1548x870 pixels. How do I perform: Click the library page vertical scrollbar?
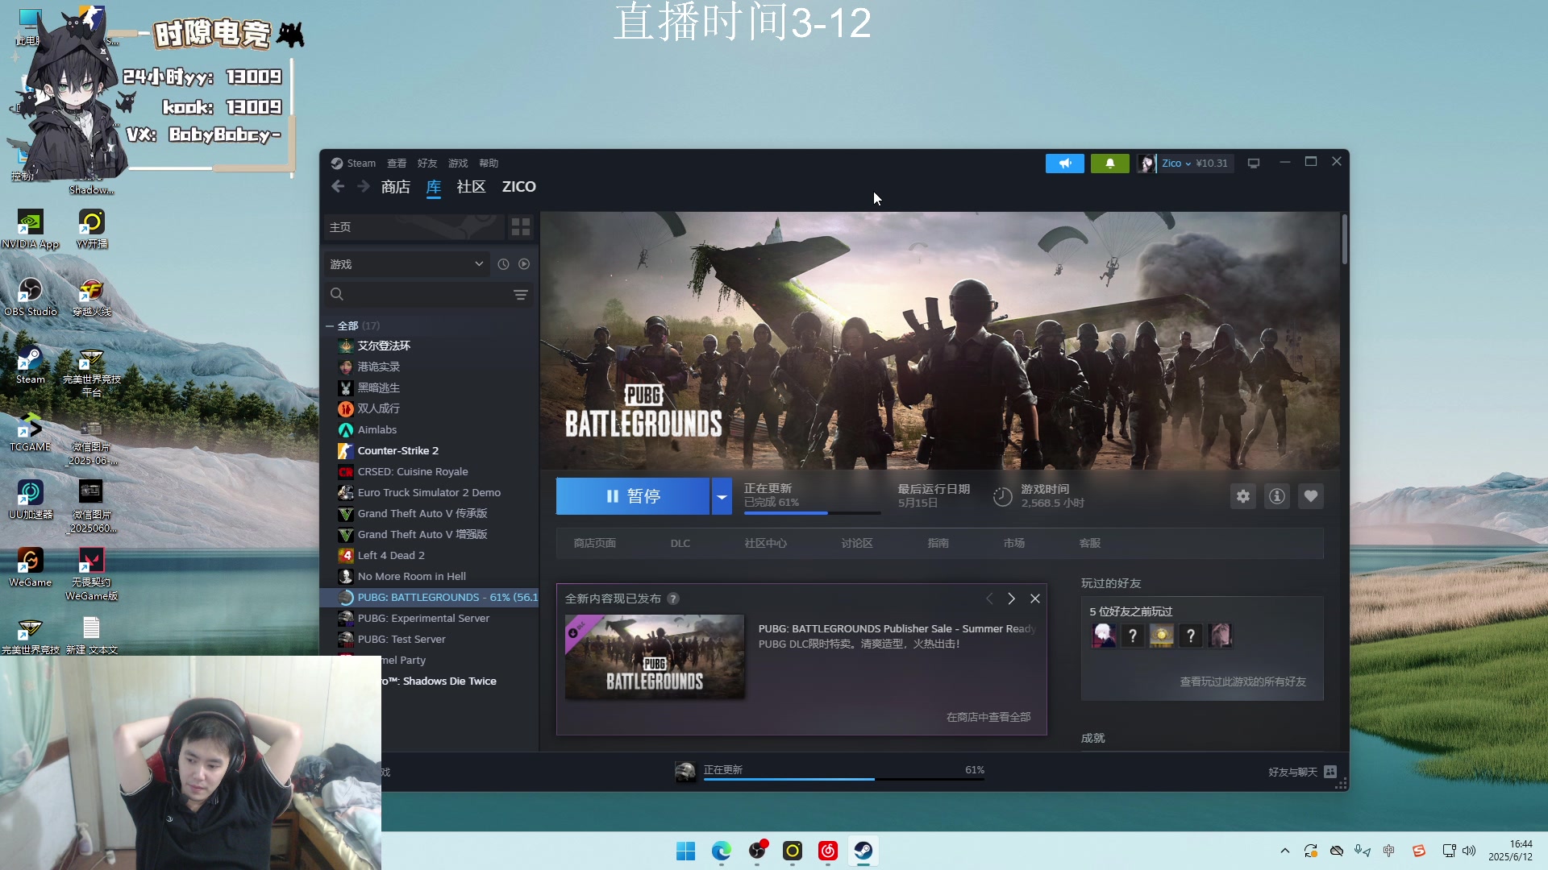[x=1344, y=239]
